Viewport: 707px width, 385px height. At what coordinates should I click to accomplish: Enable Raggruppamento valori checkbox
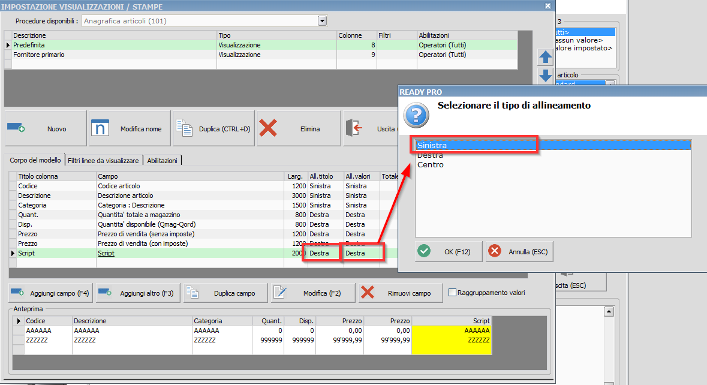pos(453,293)
